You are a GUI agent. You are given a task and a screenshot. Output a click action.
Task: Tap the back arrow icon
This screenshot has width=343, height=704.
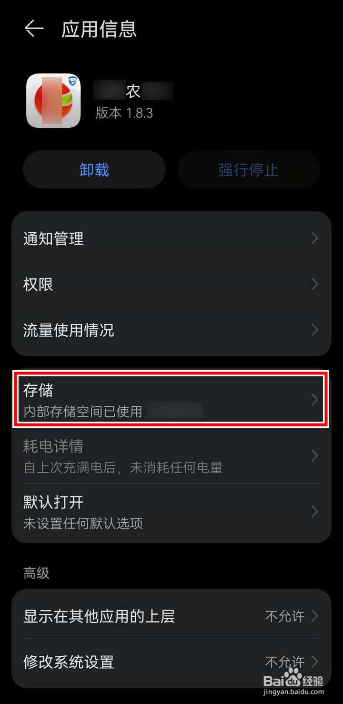coord(34,29)
